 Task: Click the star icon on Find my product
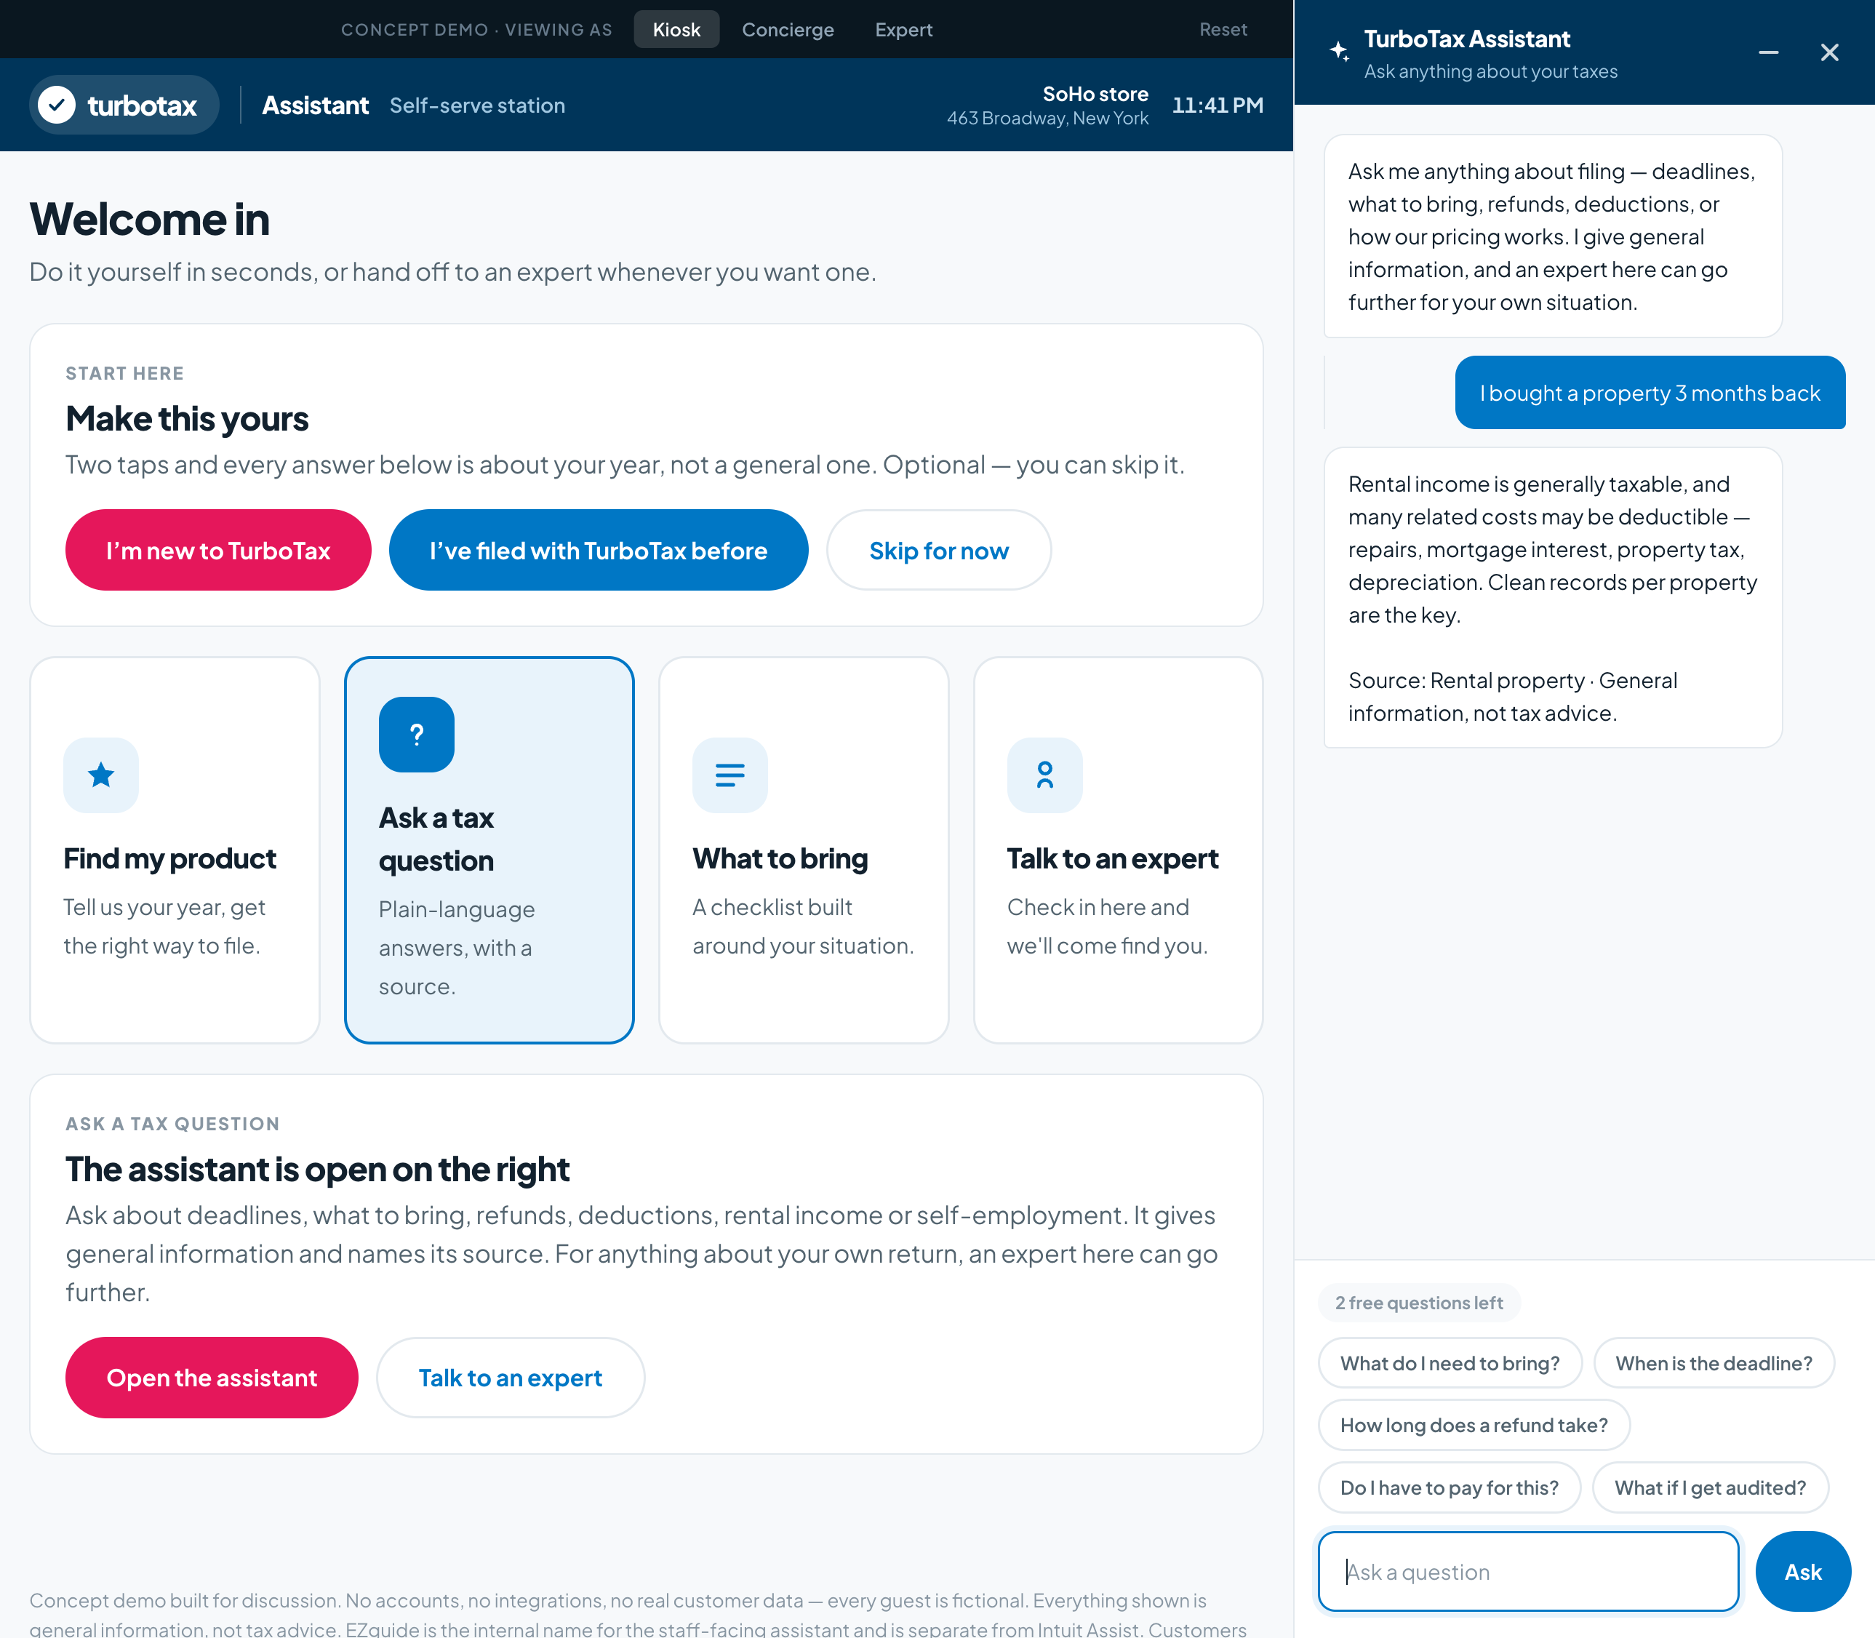[x=100, y=775]
